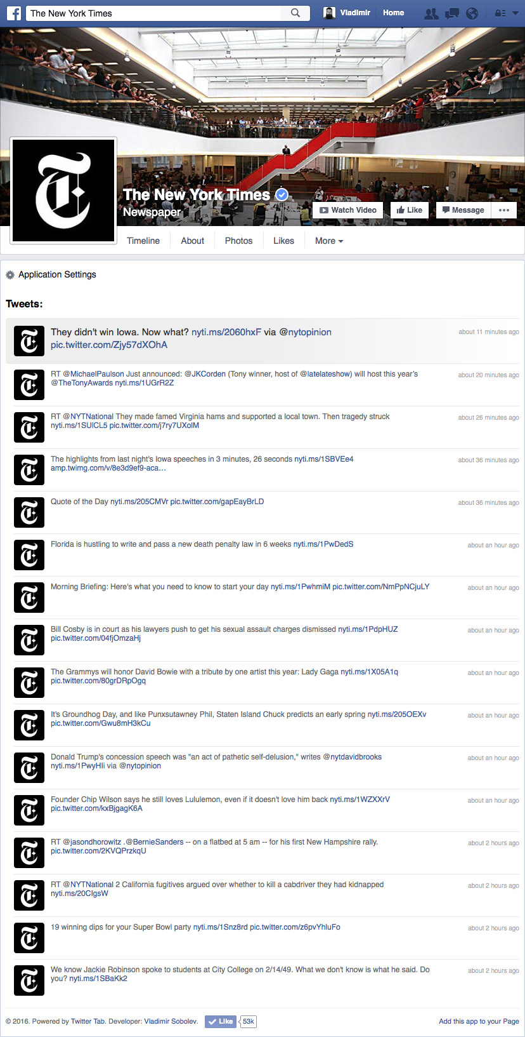Click the magnifier search icon

click(x=295, y=13)
